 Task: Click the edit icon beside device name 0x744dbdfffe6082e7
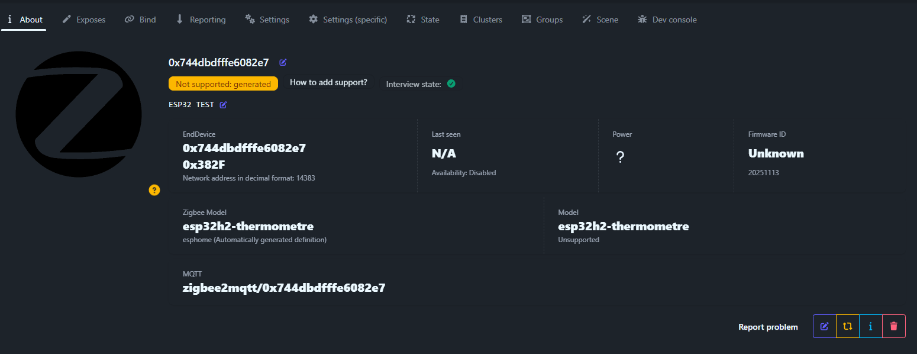(283, 63)
